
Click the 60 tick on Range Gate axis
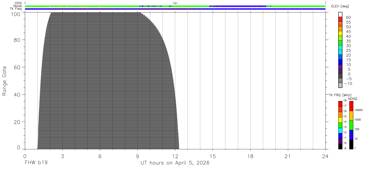point(17,67)
